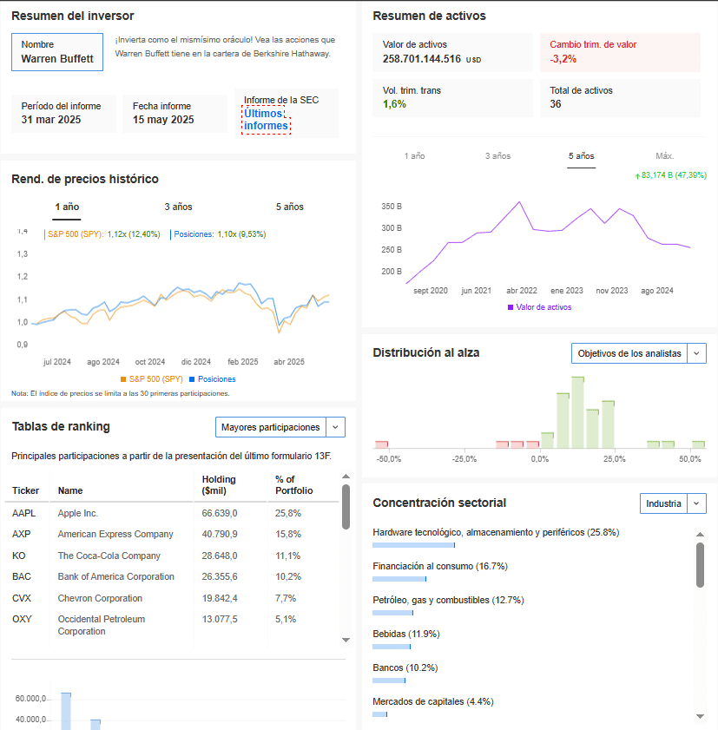718x730 pixels.
Task: Click chevron arrow of Industria dropdown
Action: (x=696, y=503)
